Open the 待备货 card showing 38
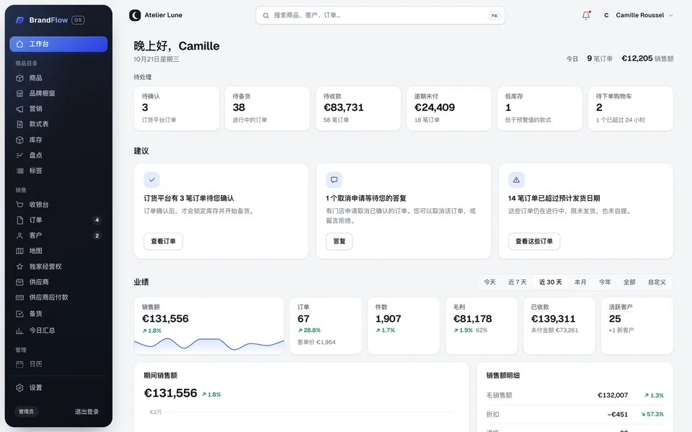Image resolution: width=692 pixels, height=432 pixels. [267, 109]
